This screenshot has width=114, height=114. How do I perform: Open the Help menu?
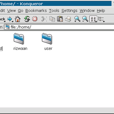pos(101,11)
